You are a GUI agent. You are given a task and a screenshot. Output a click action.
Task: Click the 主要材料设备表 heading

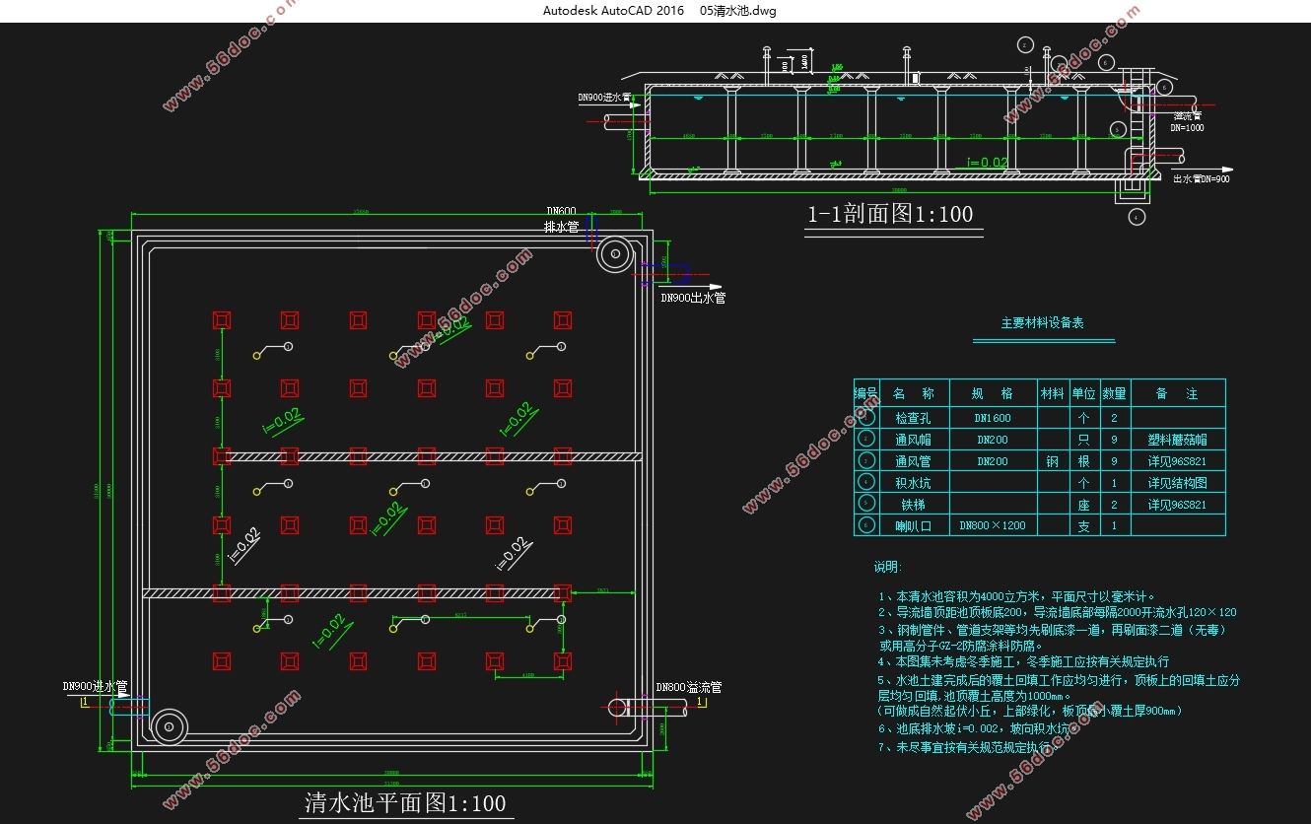1043,323
